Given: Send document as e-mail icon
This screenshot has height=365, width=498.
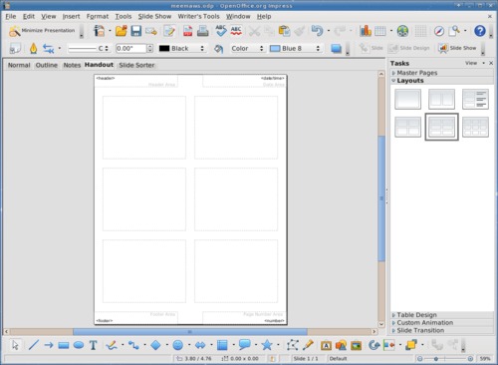Looking at the screenshot, I should click(151, 31).
